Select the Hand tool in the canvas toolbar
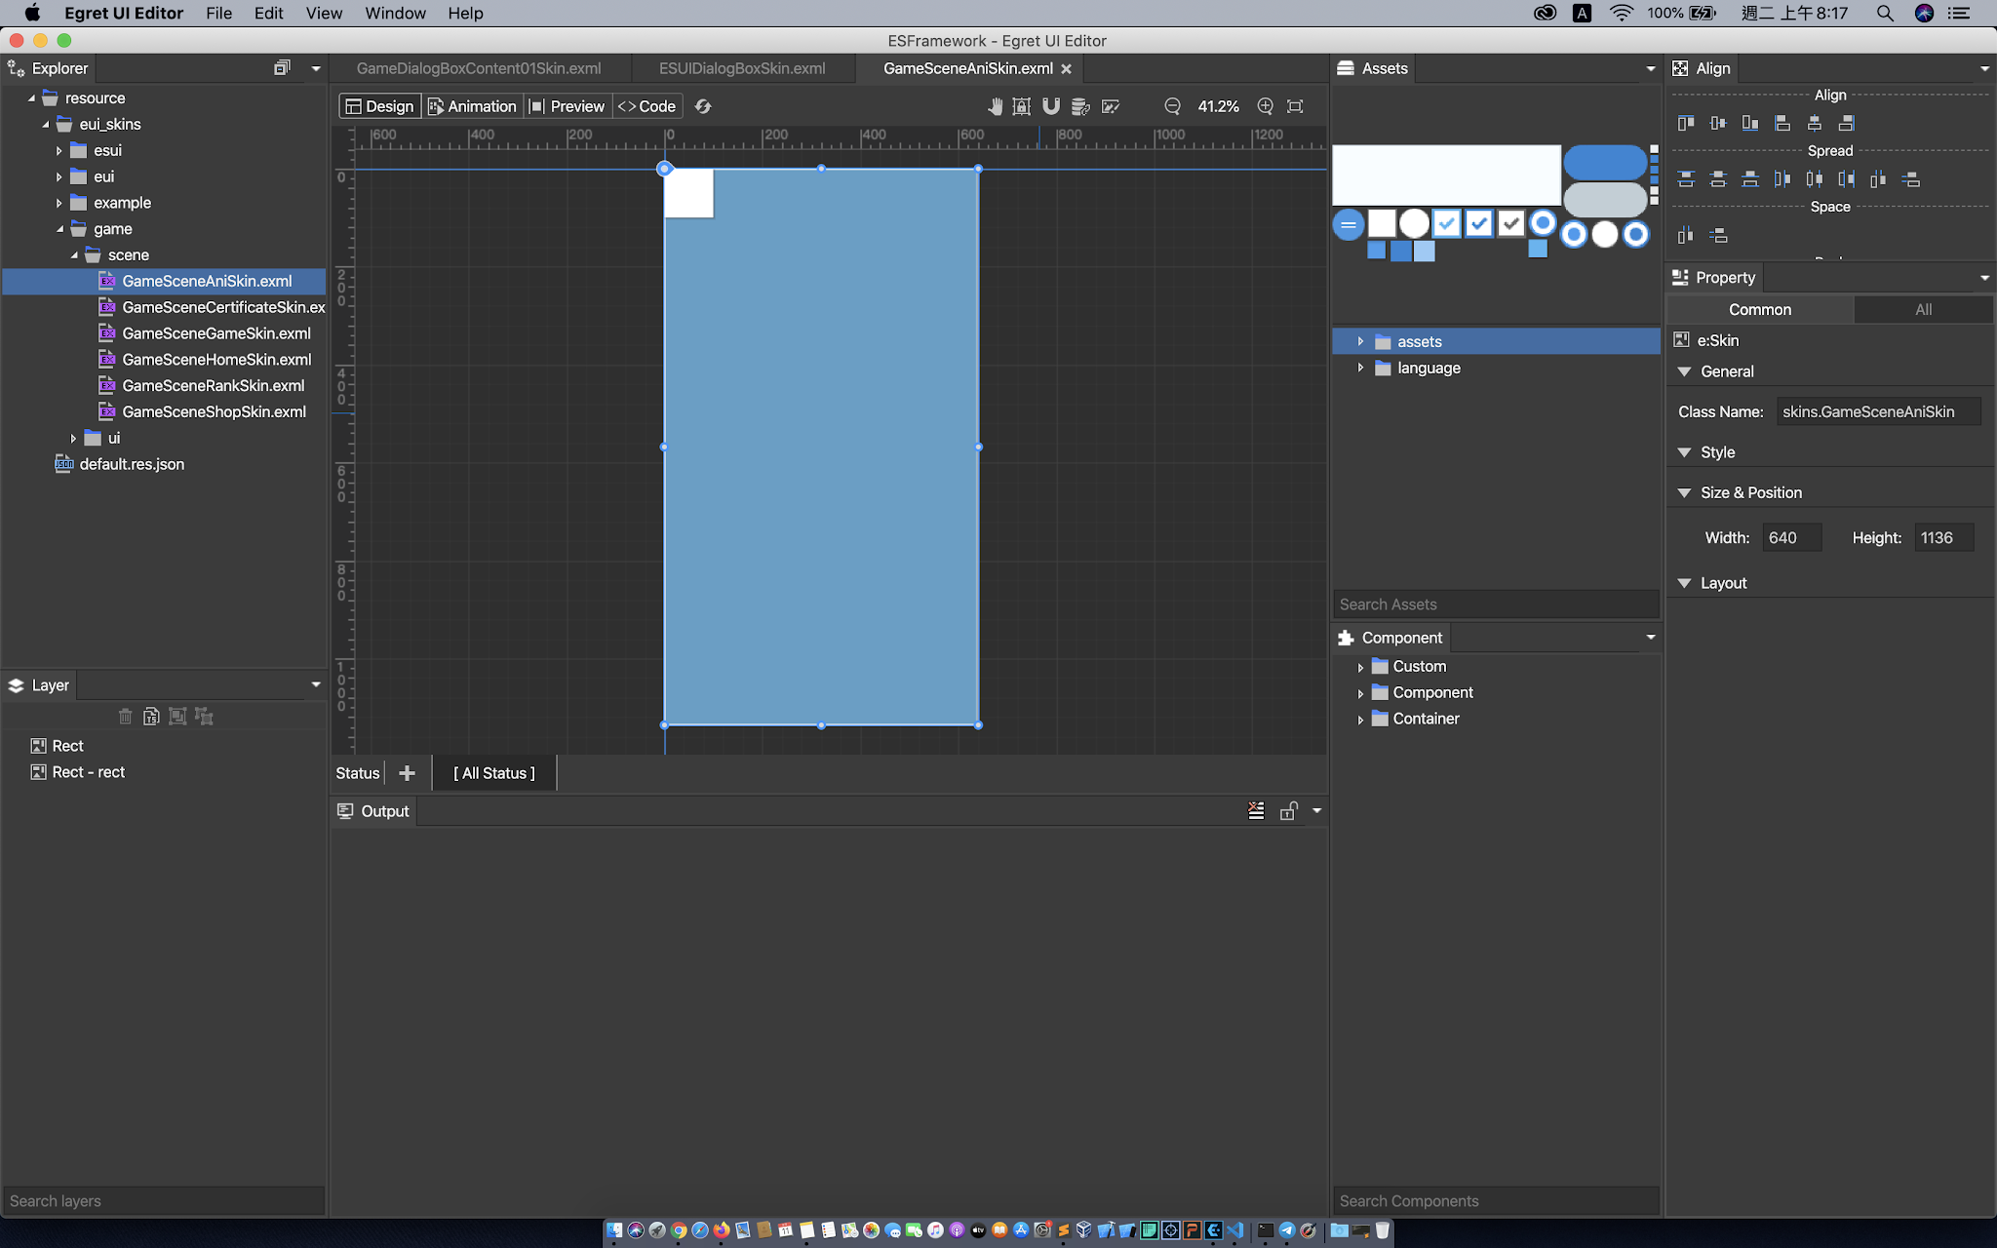Viewport: 1997px width, 1248px height. coord(996,106)
